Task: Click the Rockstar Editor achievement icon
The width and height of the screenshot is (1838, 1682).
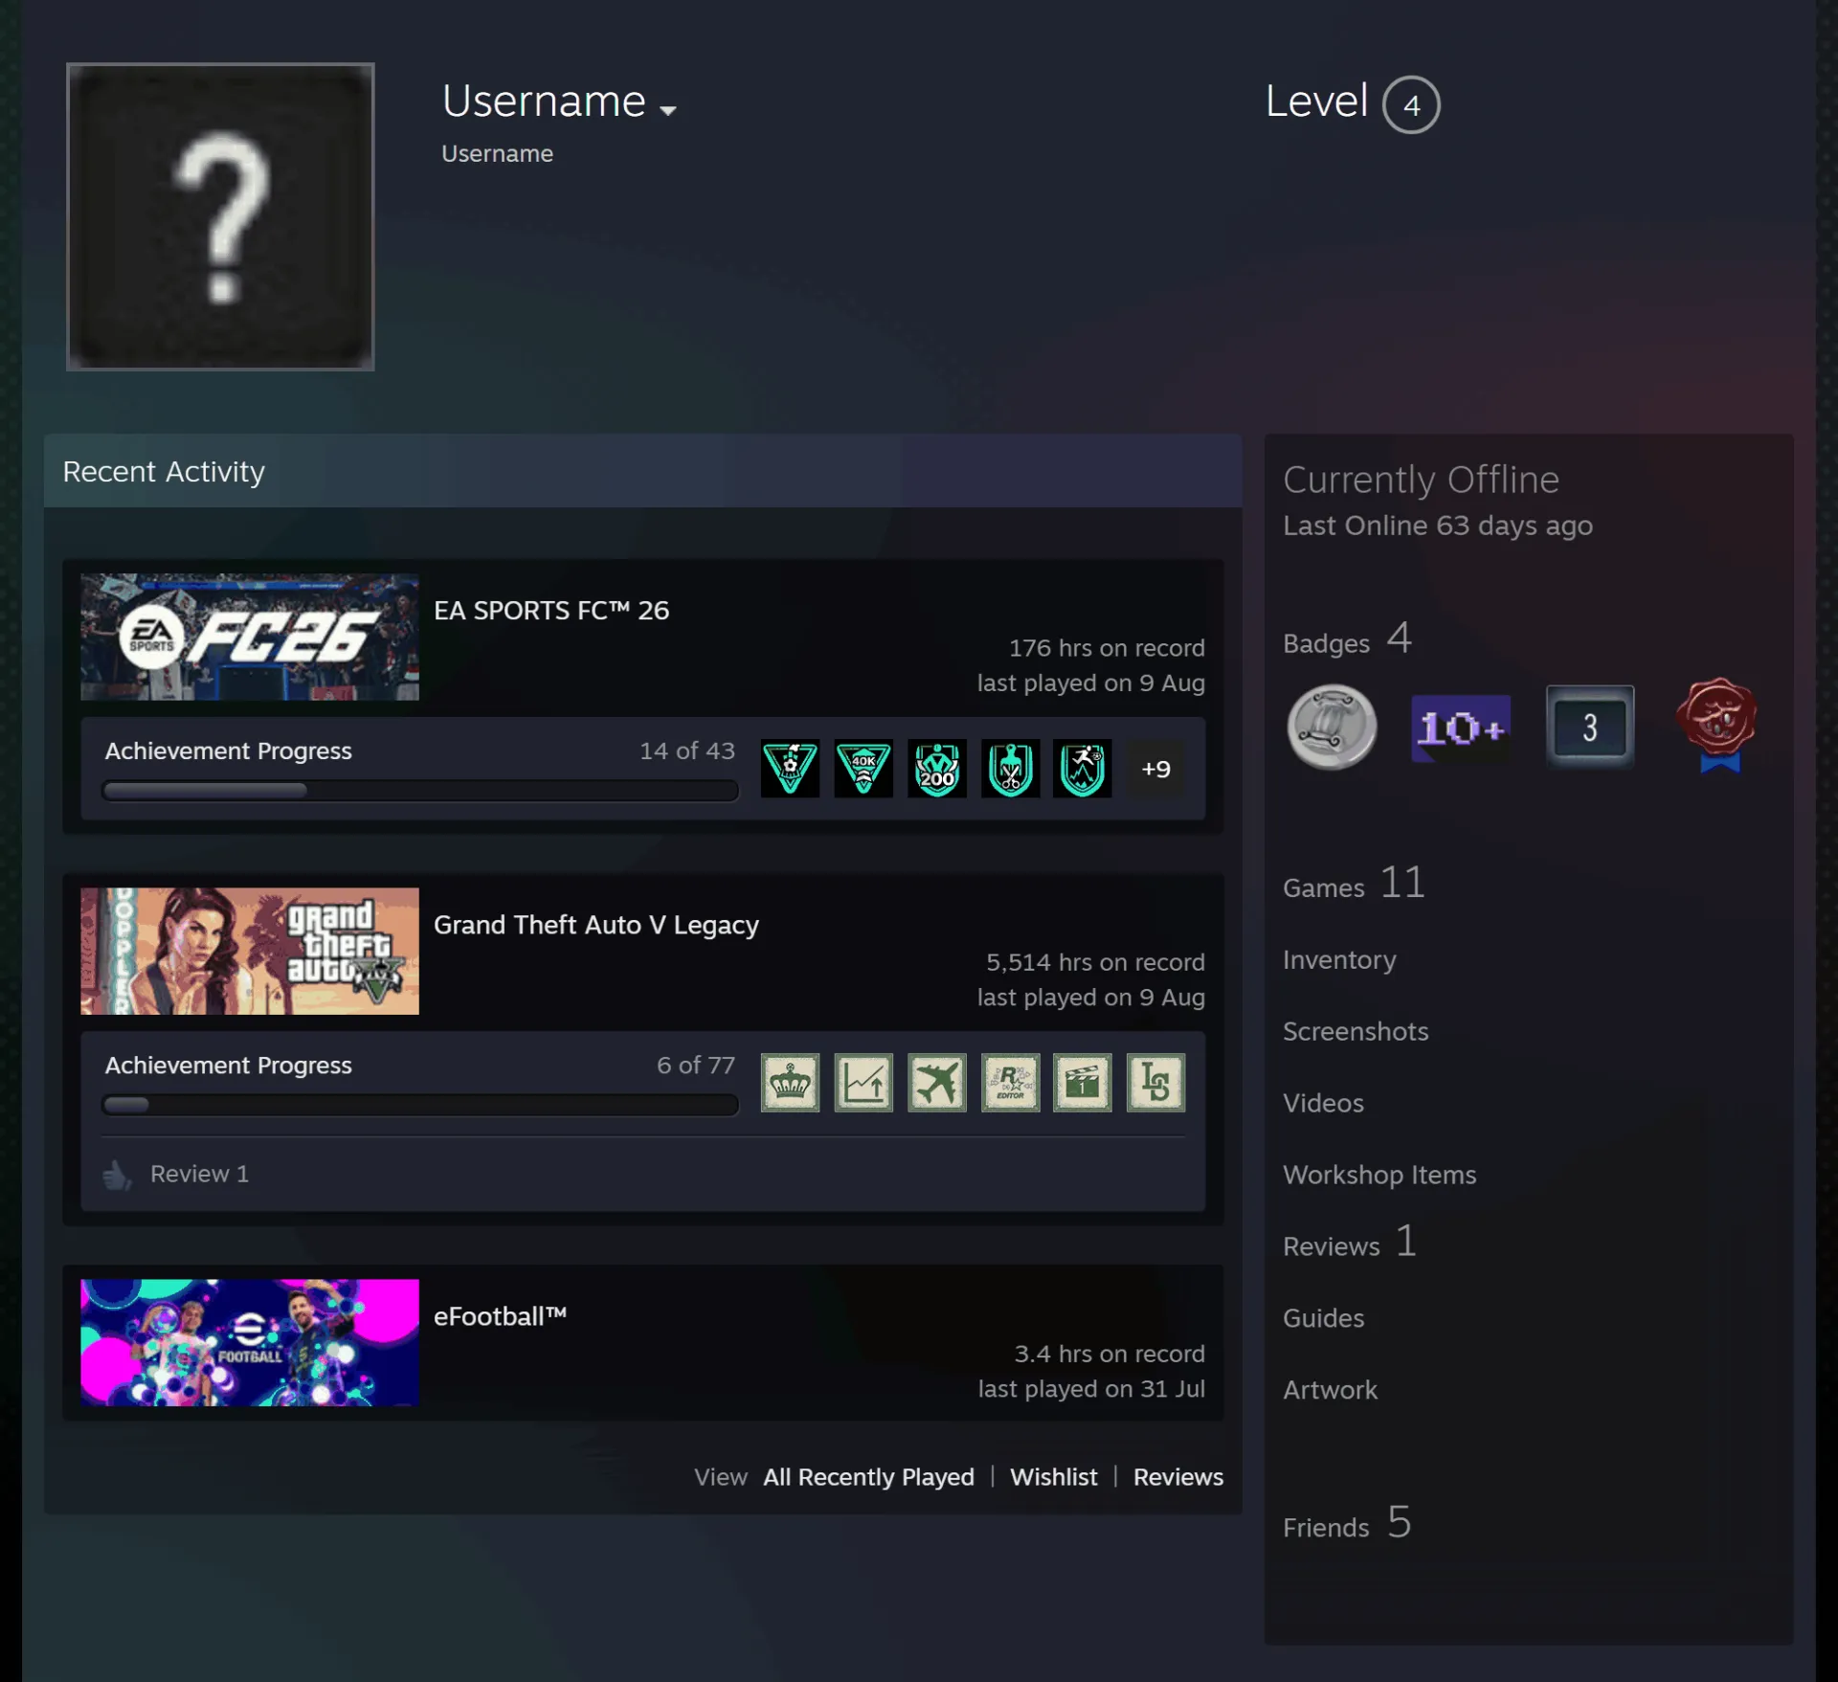Action: click(1010, 1083)
